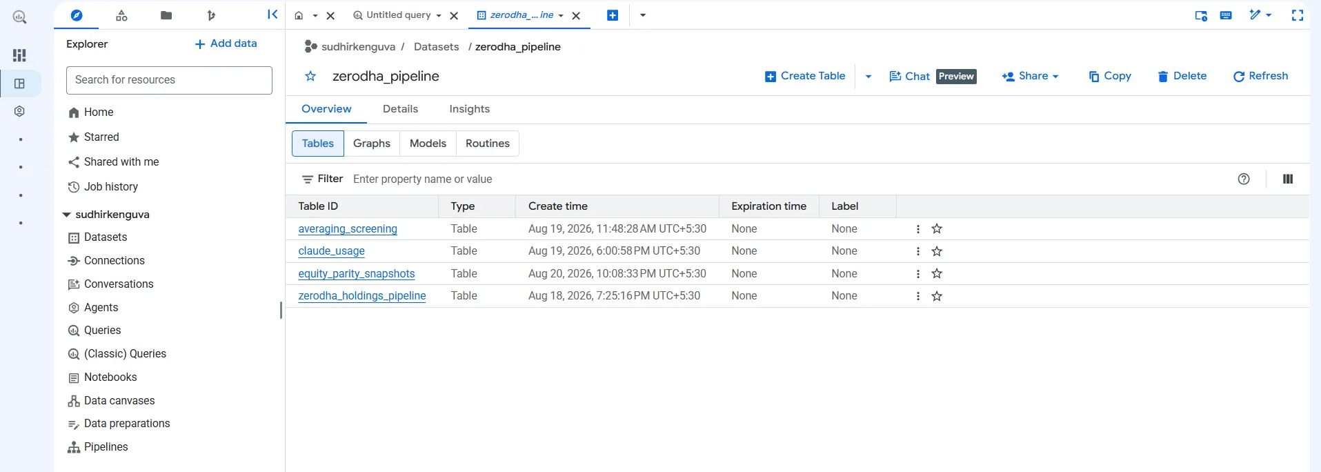Viewport: 1321px width, 472px height.
Task: Open the Create Table dropdown arrow
Action: (868, 77)
